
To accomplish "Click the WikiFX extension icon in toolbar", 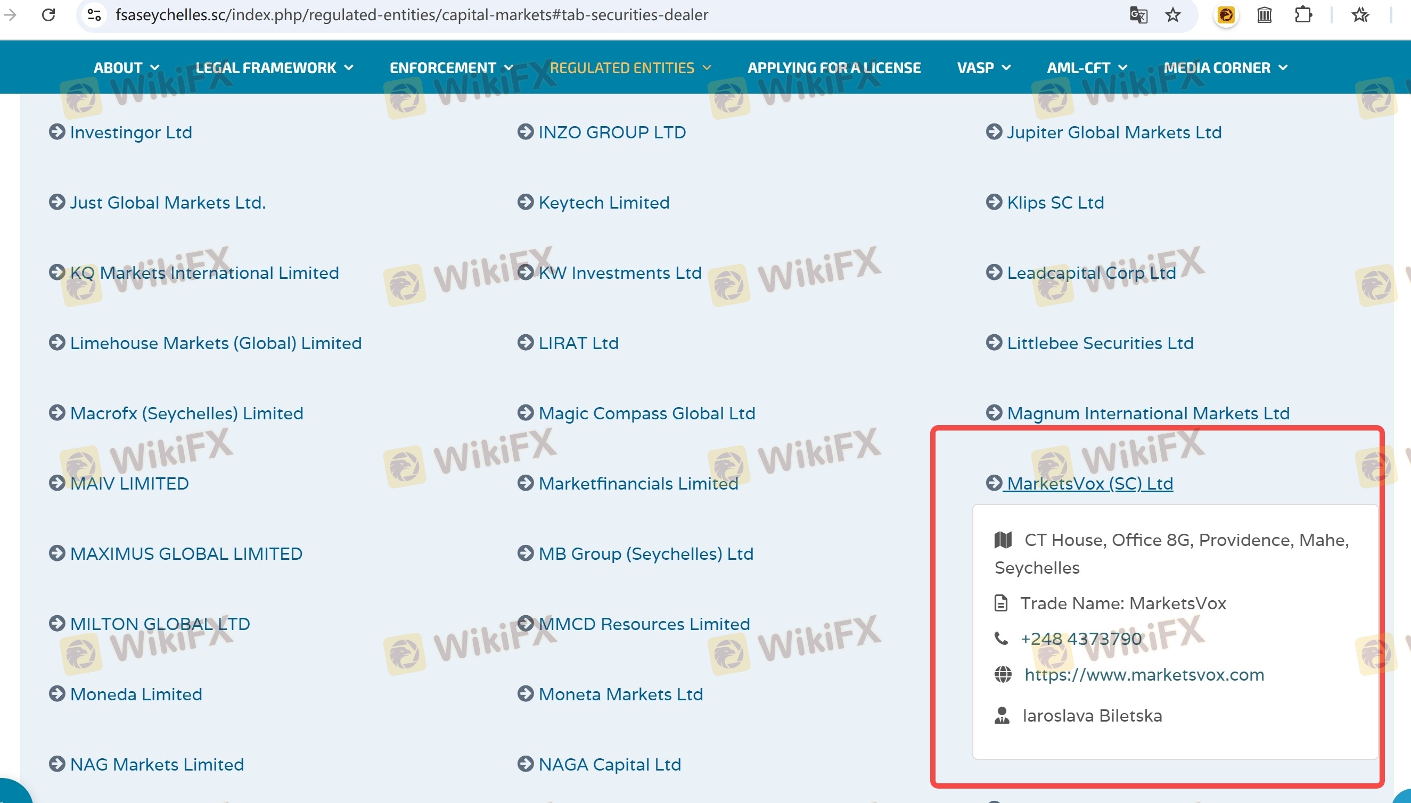I will pyautogui.click(x=1226, y=15).
